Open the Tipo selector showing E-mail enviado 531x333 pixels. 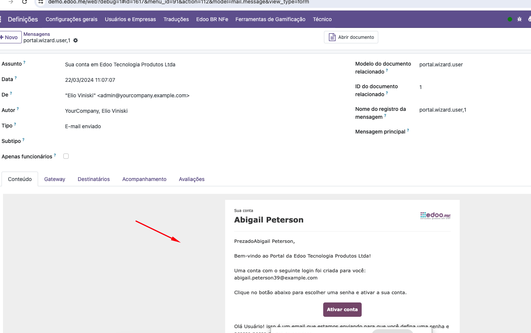83,126
